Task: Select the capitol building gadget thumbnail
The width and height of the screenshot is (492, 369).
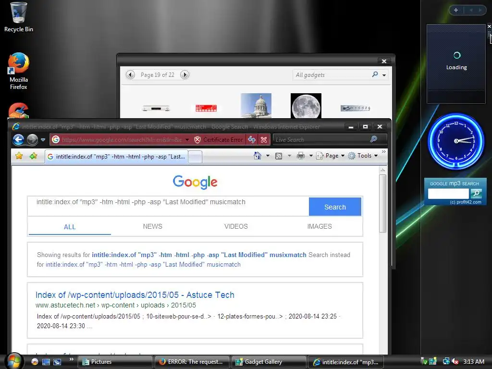Action: [256, 105]
